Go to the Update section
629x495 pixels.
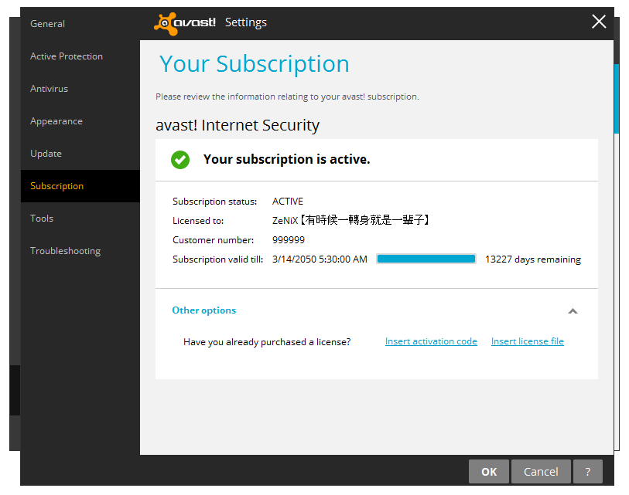[x=46, y=153]
